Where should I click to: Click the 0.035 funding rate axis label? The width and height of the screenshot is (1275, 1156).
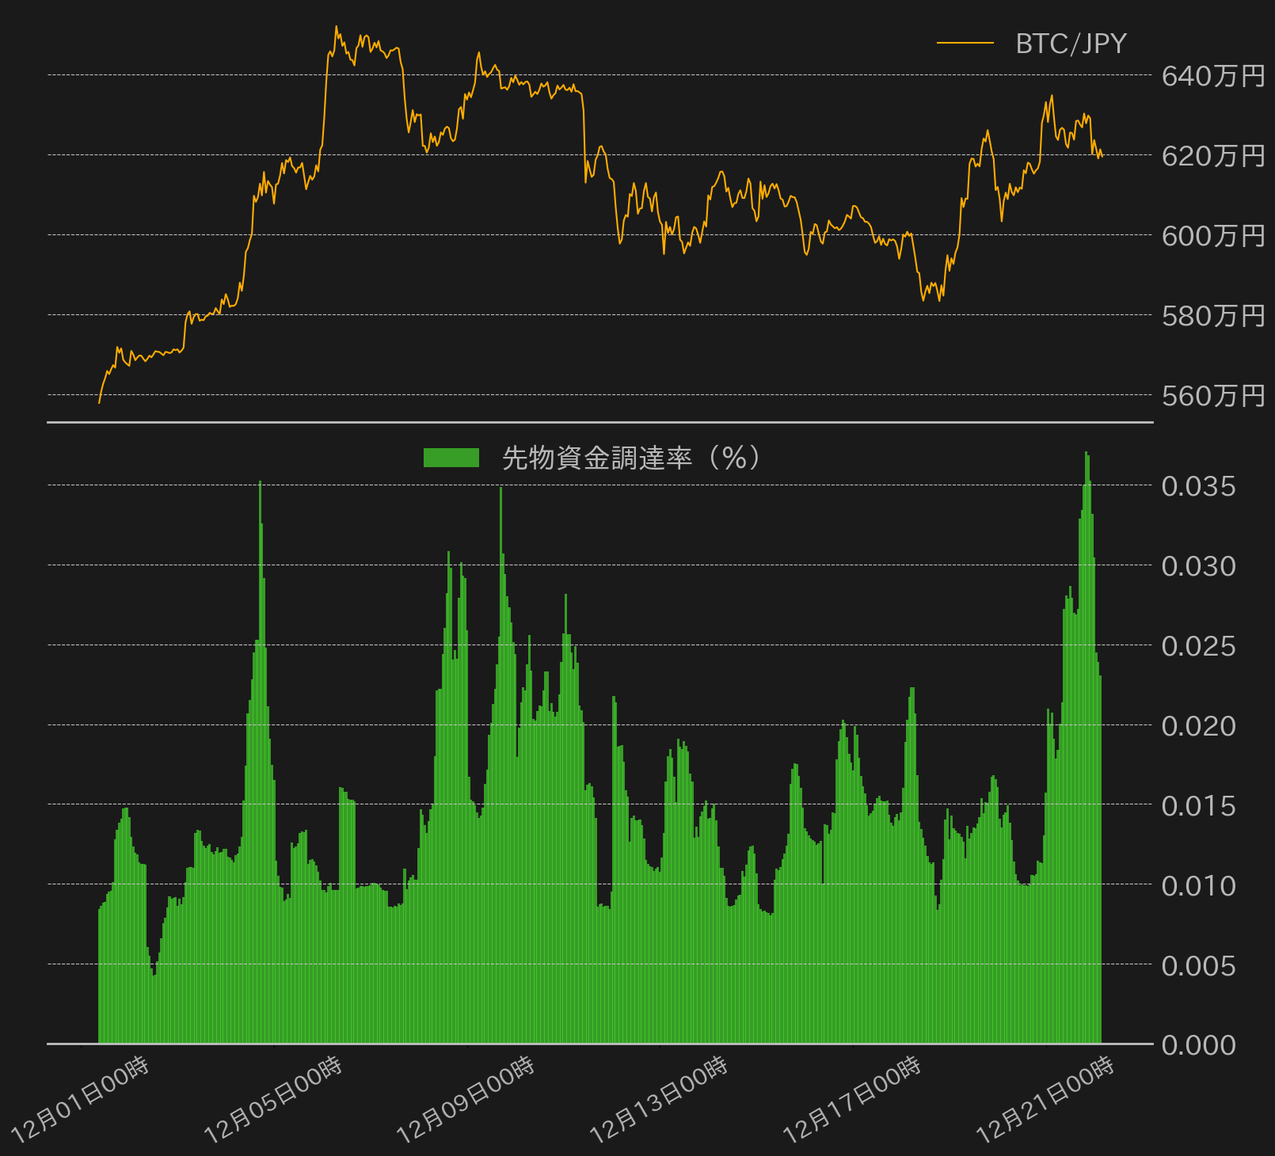[1198, 486]
